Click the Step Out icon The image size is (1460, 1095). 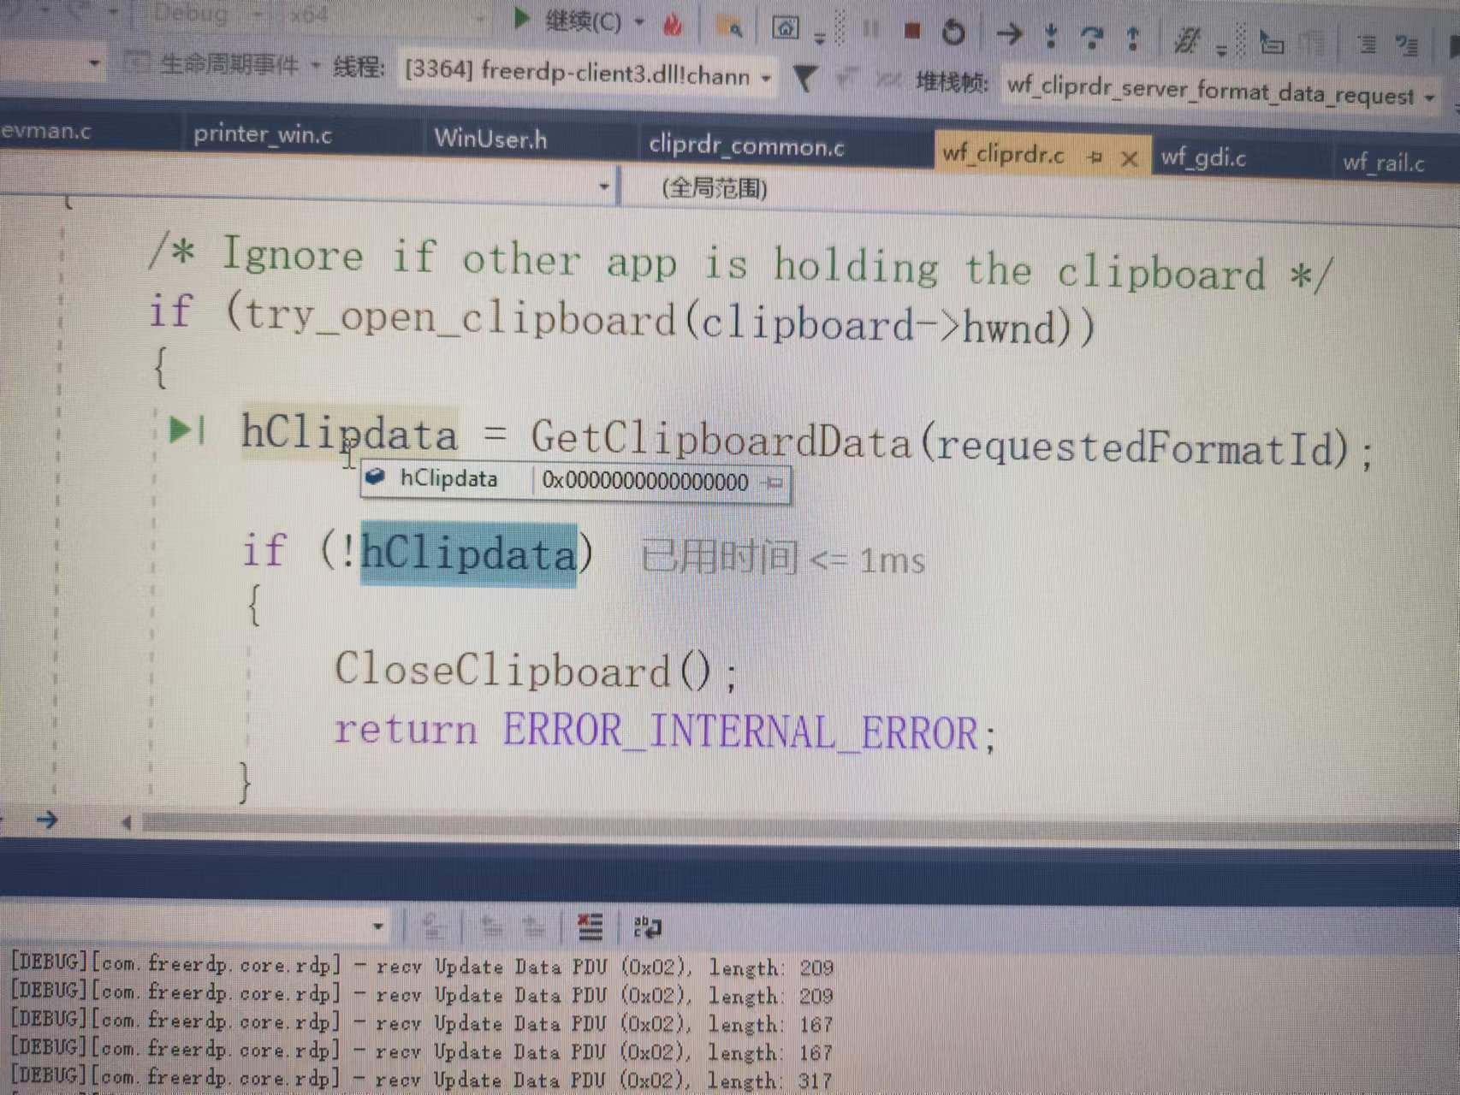1133,38
